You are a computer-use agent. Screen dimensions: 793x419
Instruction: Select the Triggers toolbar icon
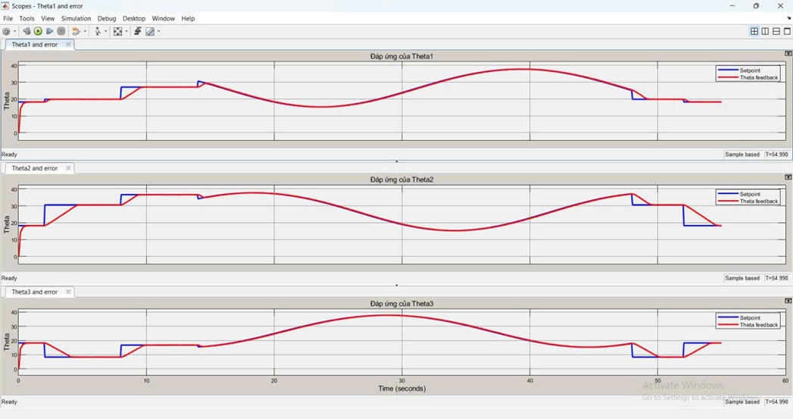pyautogui.click(x=137, y=32)
